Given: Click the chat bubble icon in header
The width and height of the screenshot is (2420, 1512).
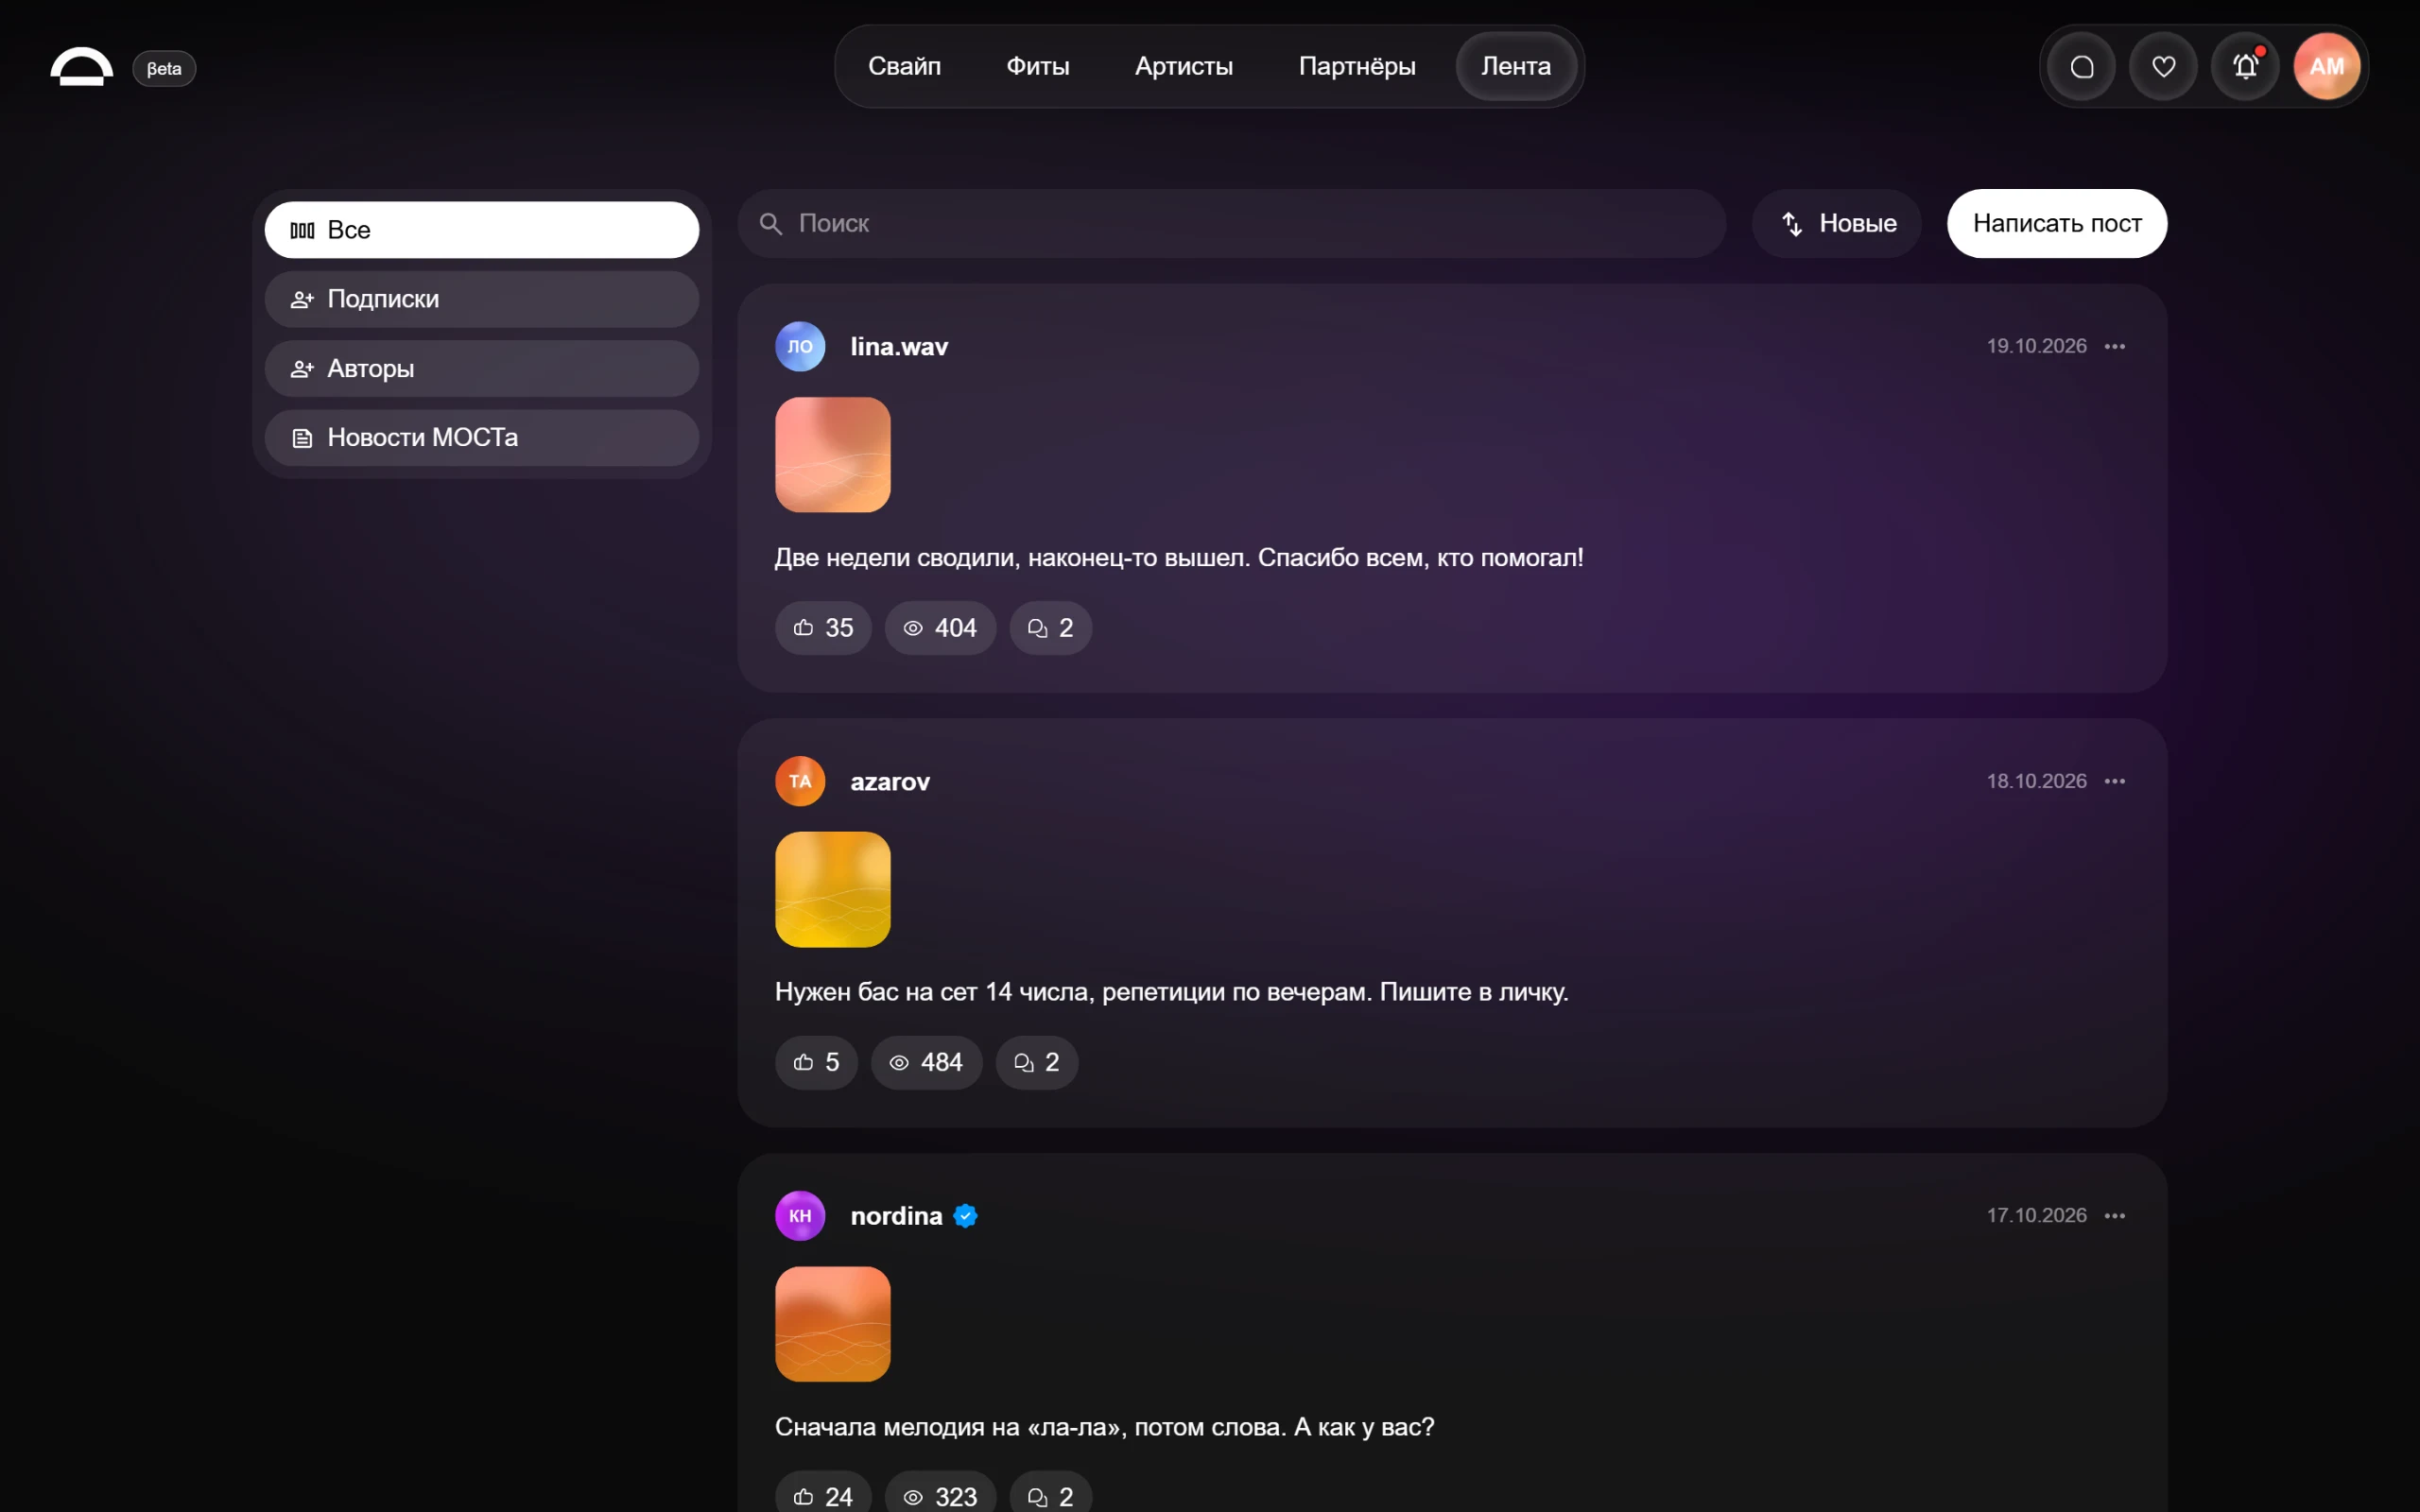Looking at the screenshot, I should click(2082, 67).
